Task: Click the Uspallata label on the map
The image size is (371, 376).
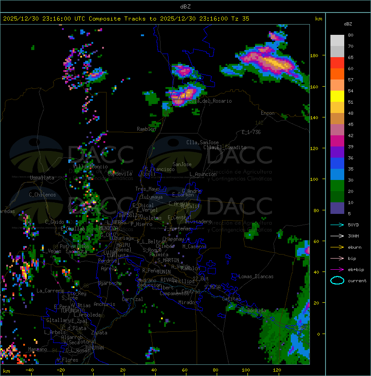Action: click(x=42, y=178)
